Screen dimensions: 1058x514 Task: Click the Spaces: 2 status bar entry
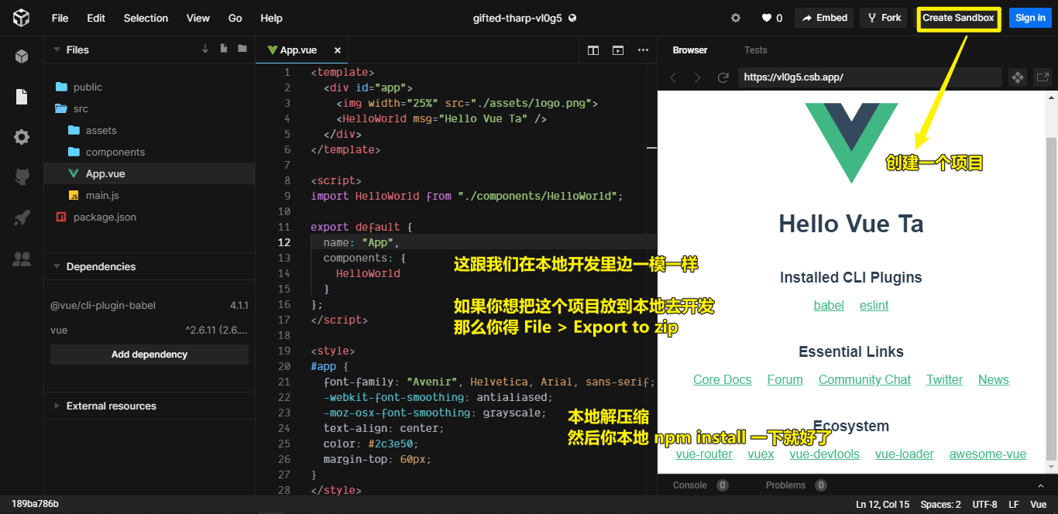pyautogui.click(x=940, y=505)
